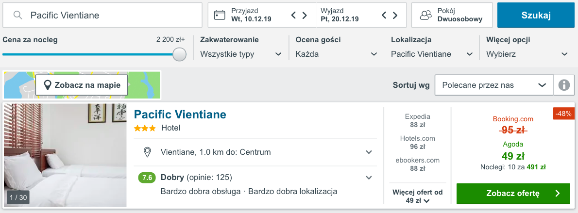
Task: Click the sort info icon
Action: point(564,85)
